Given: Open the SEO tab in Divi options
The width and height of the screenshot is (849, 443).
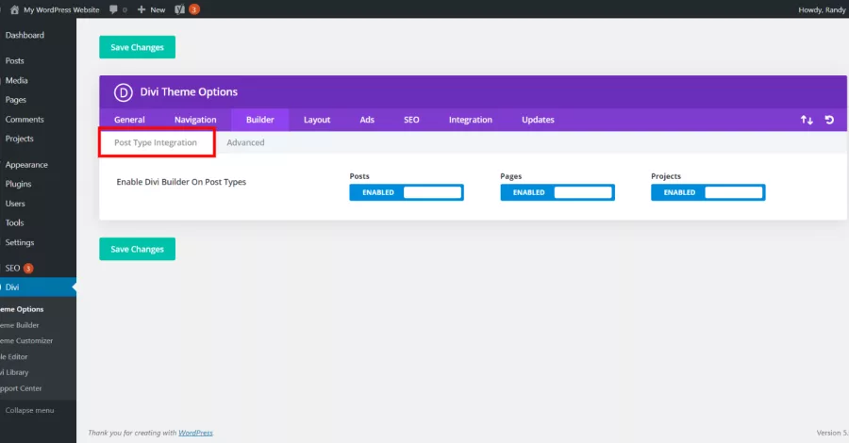Looking at the screenshot, I should point(411,120).
